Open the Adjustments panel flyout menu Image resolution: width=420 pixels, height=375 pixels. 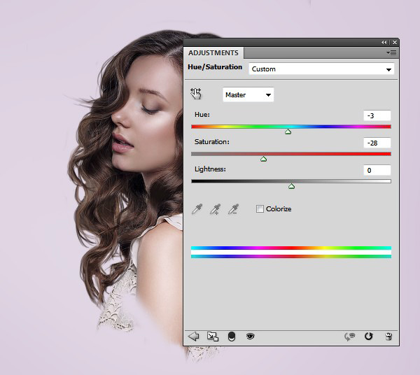(x=391, y=53)
